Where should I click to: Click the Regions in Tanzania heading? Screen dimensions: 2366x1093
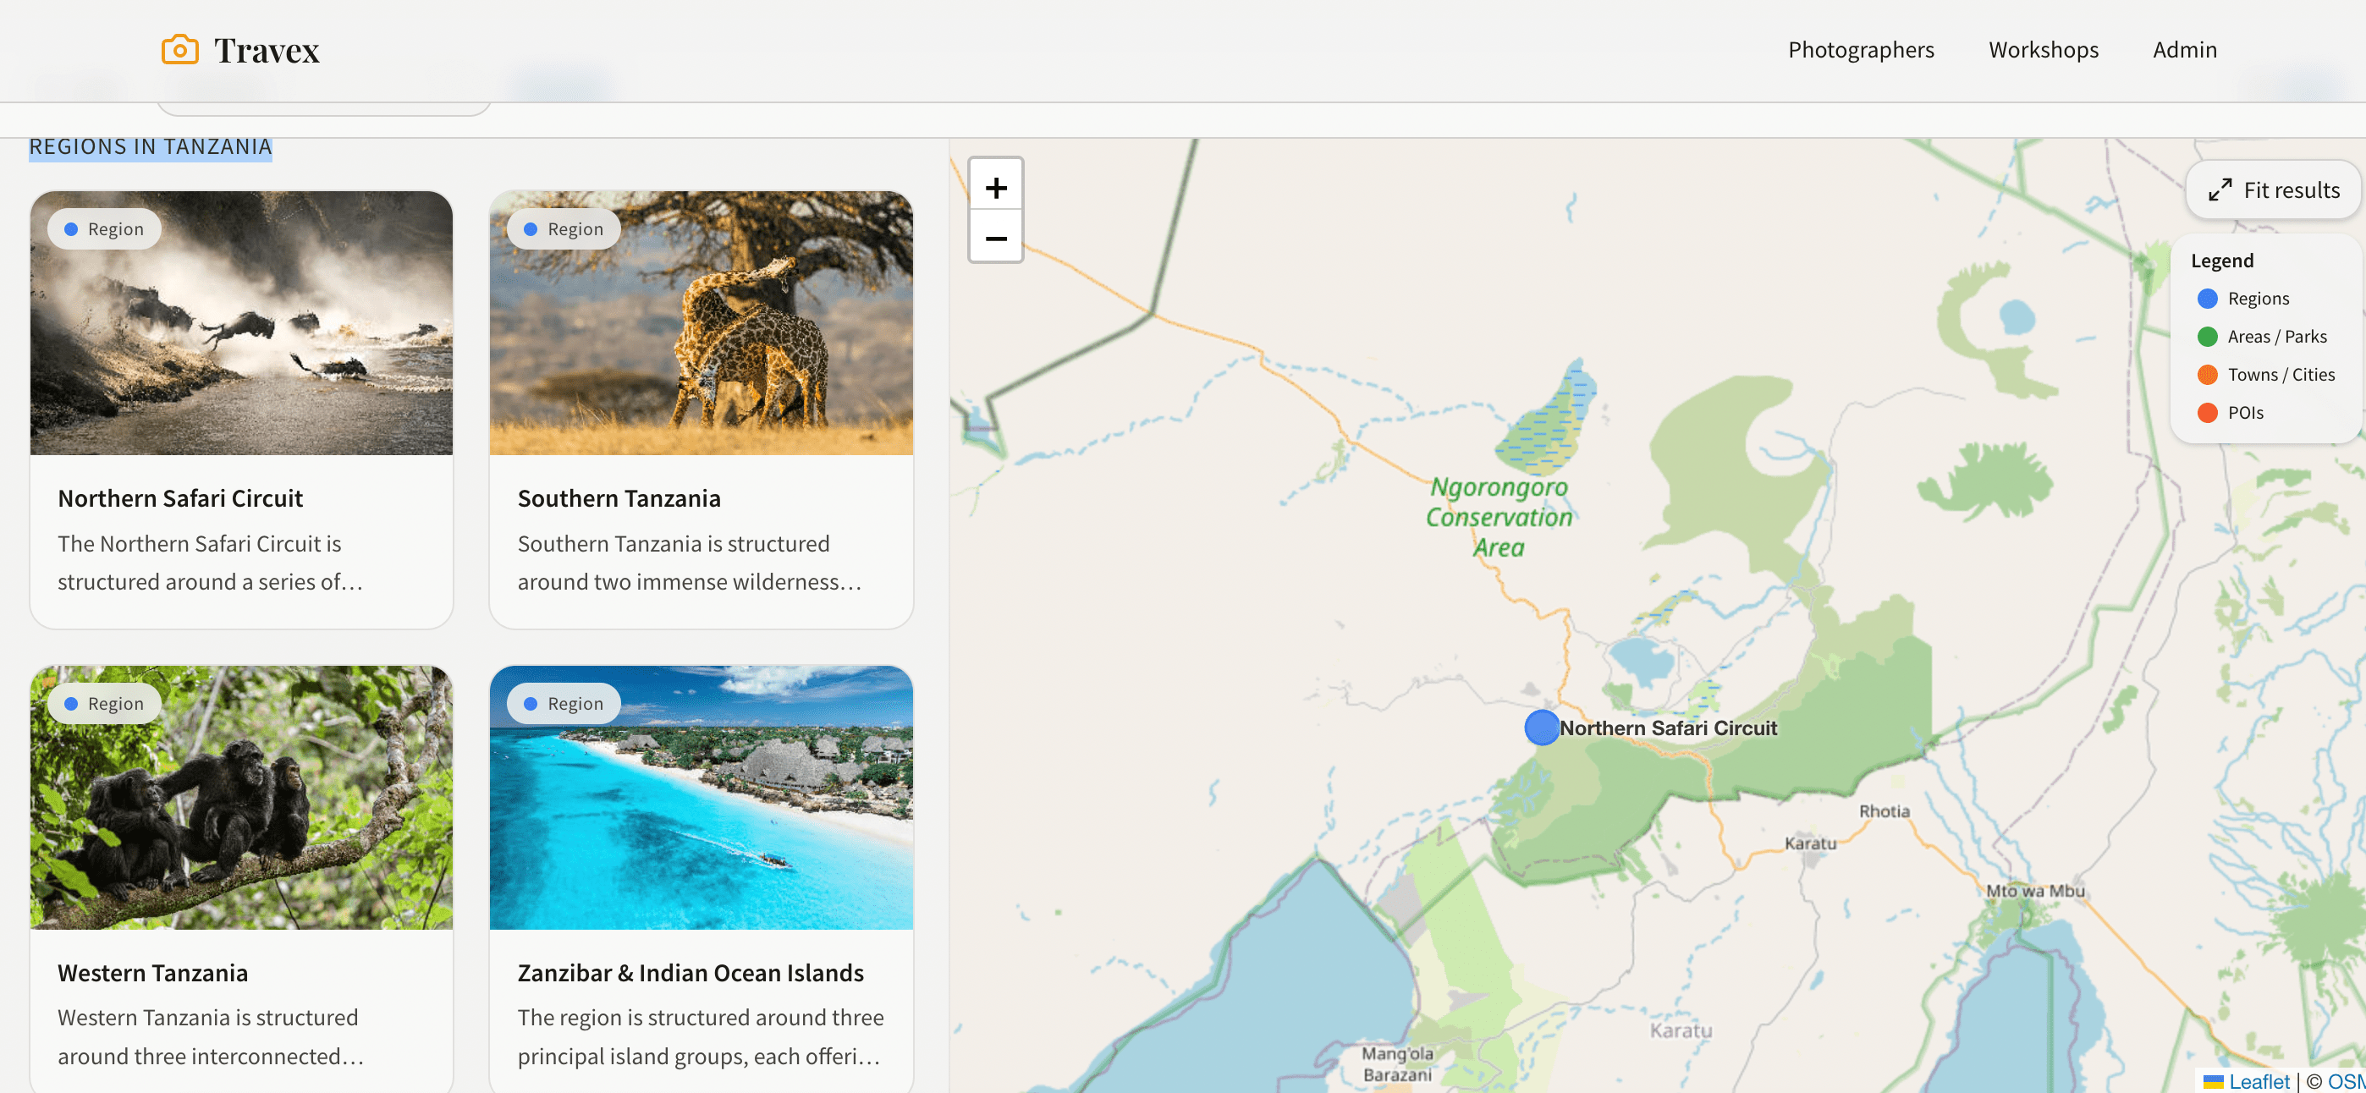pos(151,147)
